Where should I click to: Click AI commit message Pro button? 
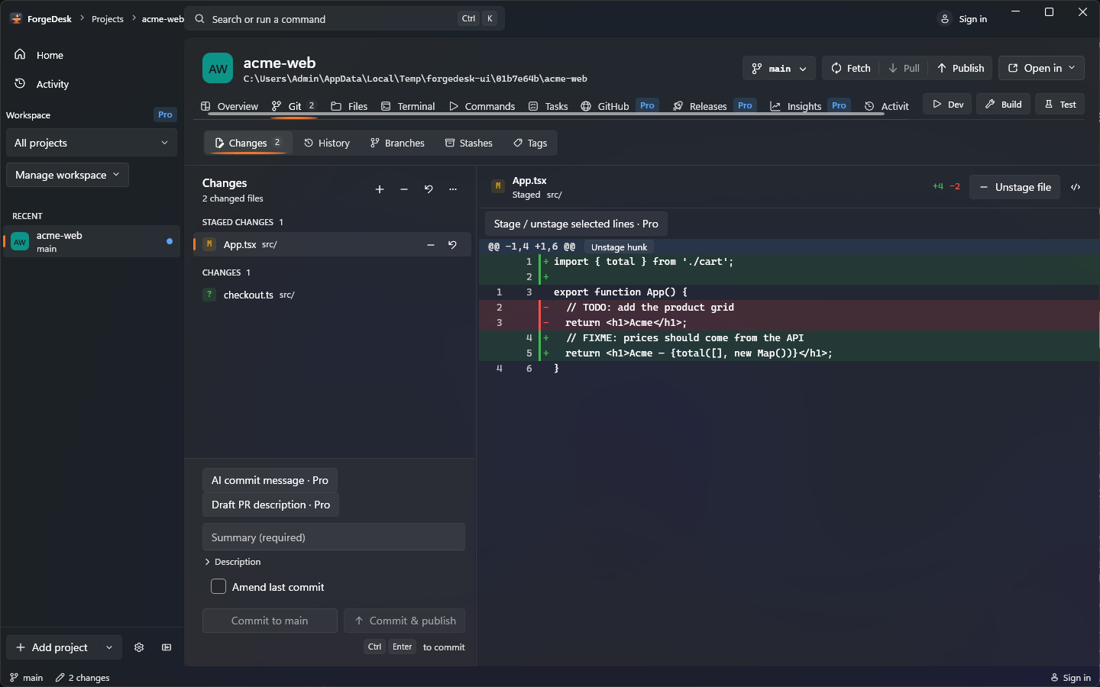click(270, 480)
